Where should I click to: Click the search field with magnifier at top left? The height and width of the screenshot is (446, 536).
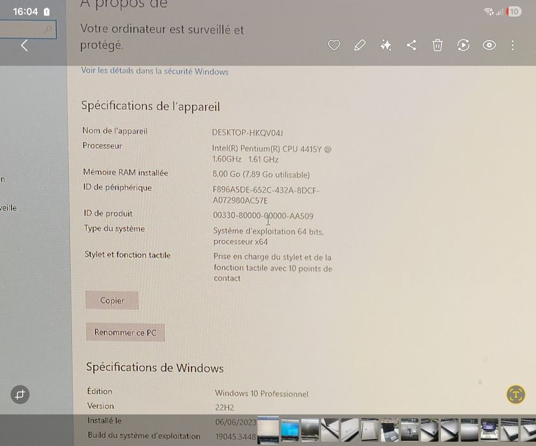tap(28, 30)
